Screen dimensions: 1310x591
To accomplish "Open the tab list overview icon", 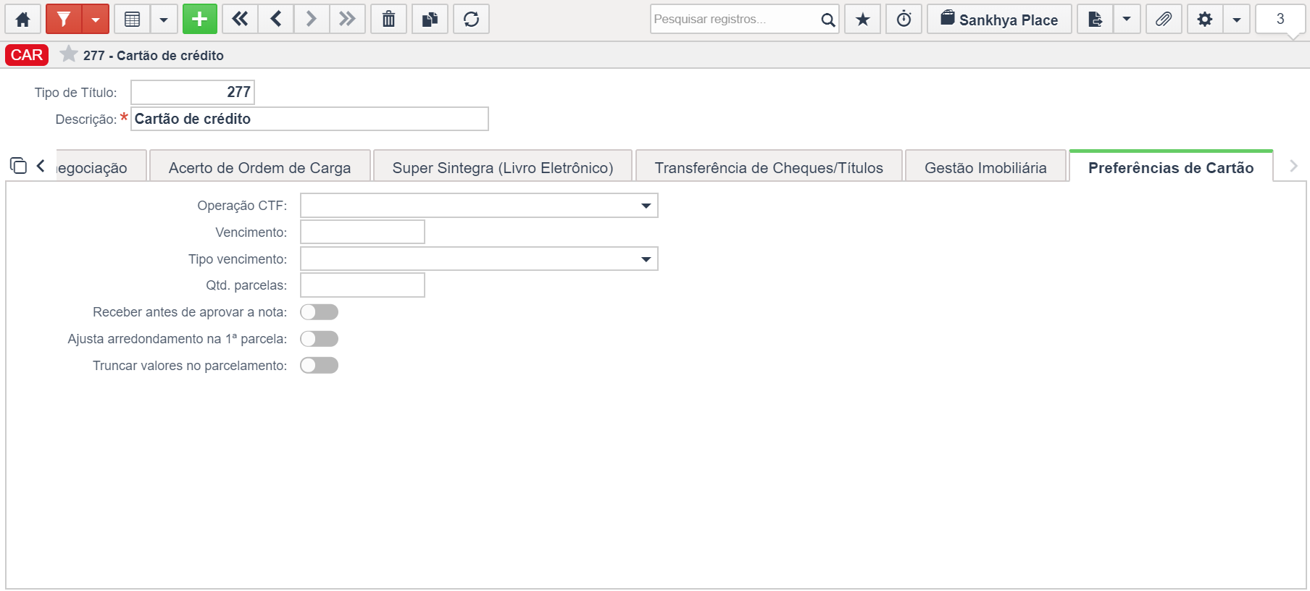I will pos(18,166).
